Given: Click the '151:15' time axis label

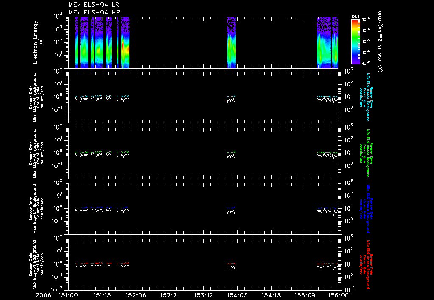Looking at the screenshot, I should point(102,295).
